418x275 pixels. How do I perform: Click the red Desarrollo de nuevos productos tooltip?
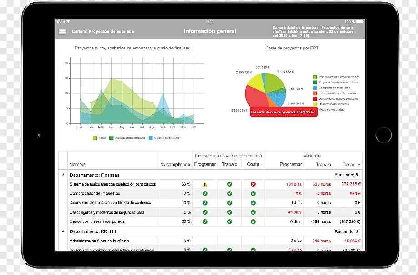point(284,113)
